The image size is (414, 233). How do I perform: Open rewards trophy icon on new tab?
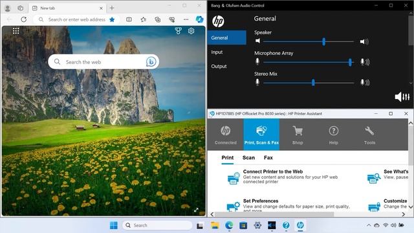179,31
